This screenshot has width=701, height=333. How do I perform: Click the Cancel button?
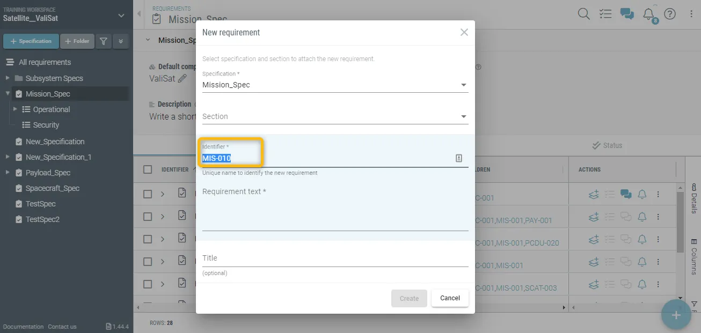click(x=450, y=298)
